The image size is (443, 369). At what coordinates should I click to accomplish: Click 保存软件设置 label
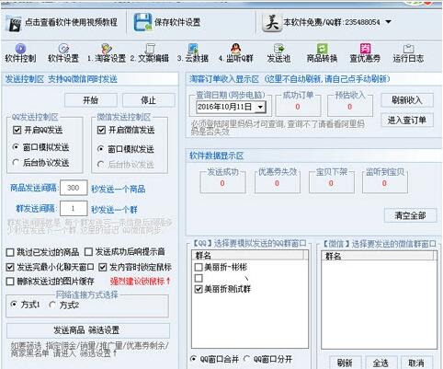click(177, 22)
